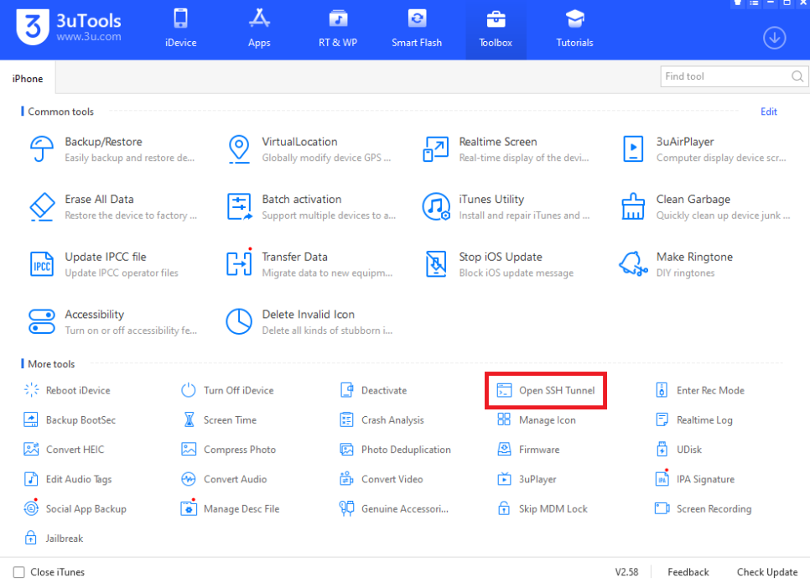
Task: Open the Manage Desc File tool
Action: pyautogui.click(x=231, y=508)
